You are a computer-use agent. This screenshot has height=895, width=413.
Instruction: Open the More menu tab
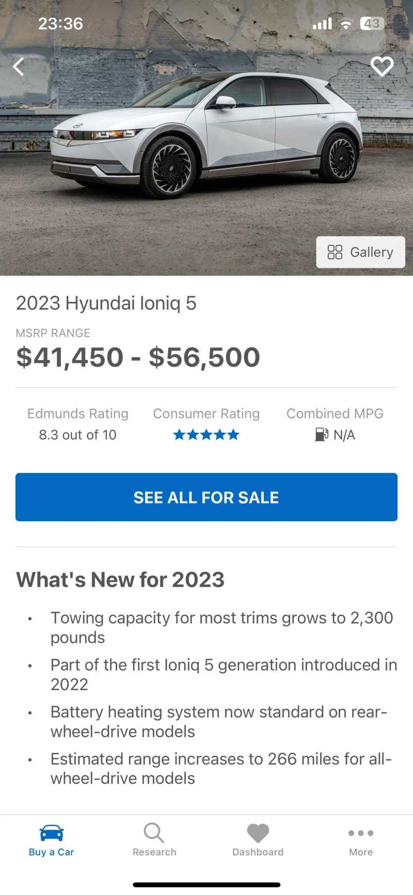[361, 840]
